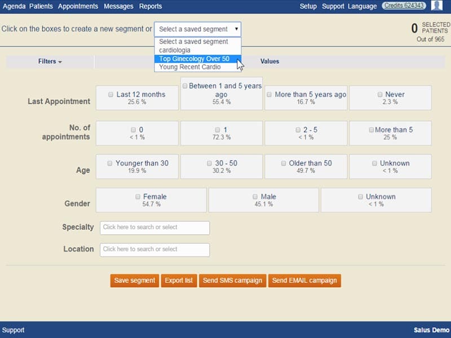Viewport: 451px width, 338px height.
Task: Click the user profile avatar icon
Action: [x=437, y=6]
